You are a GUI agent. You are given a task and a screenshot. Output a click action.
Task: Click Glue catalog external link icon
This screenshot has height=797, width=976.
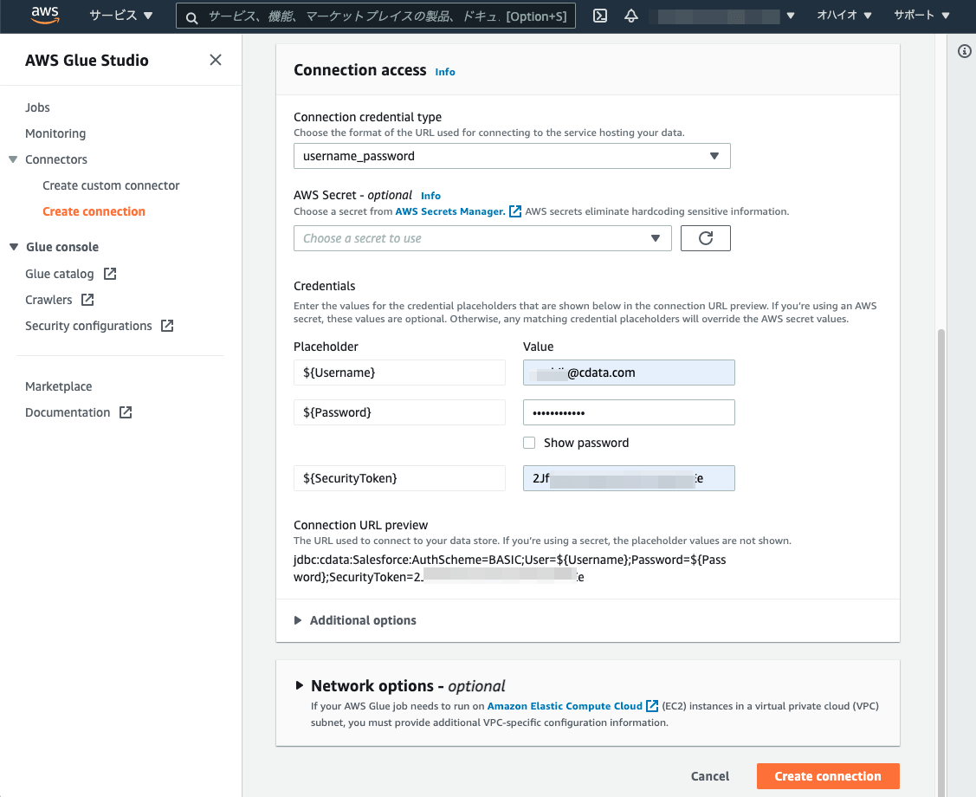click(110, 274)
